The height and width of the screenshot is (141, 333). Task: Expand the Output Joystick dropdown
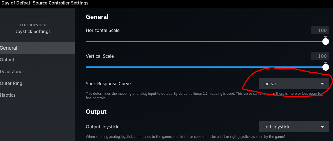coord(293,127)
